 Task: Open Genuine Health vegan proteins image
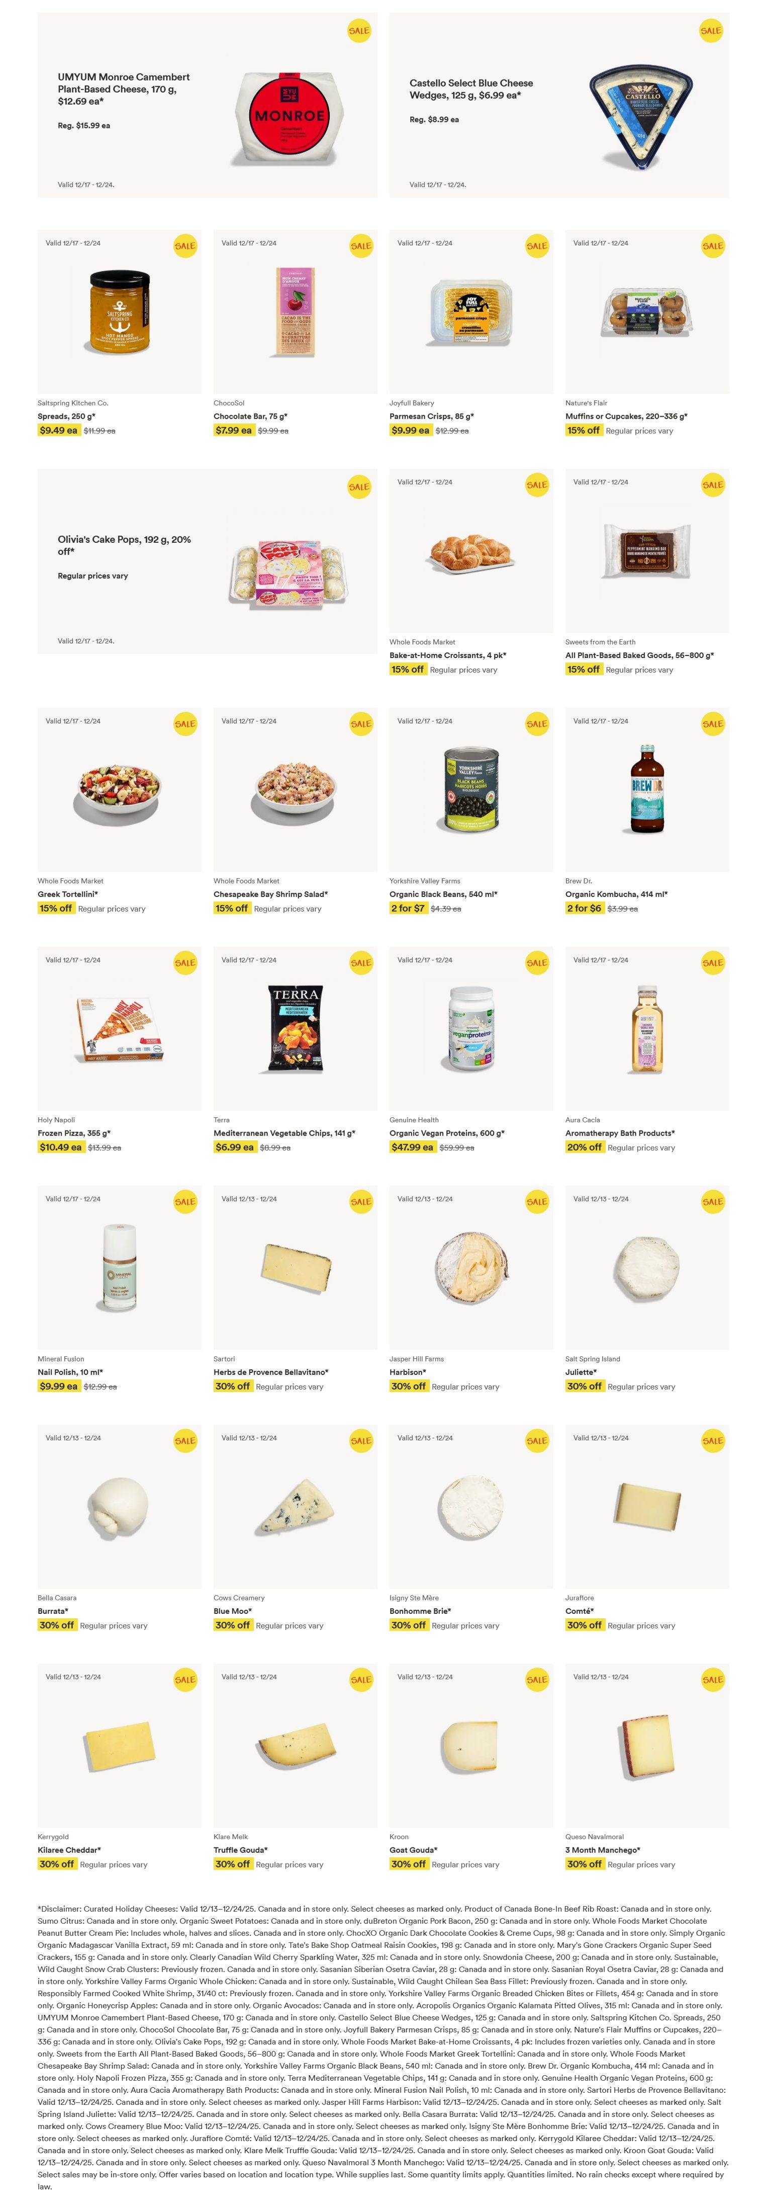point(471,1029)
